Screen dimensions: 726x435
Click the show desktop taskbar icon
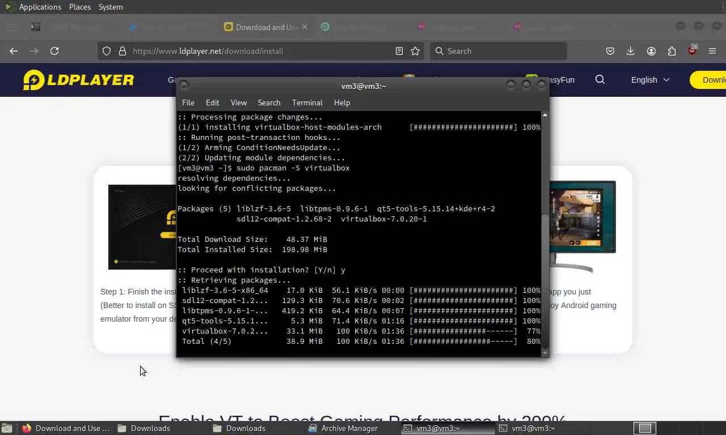(x=7, y=428)
